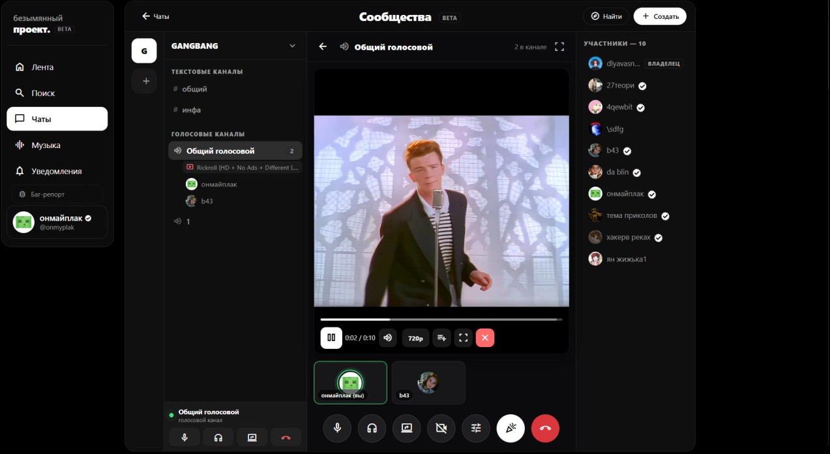Mute the video player volume icon
The image size is (830, 454).
388,338
